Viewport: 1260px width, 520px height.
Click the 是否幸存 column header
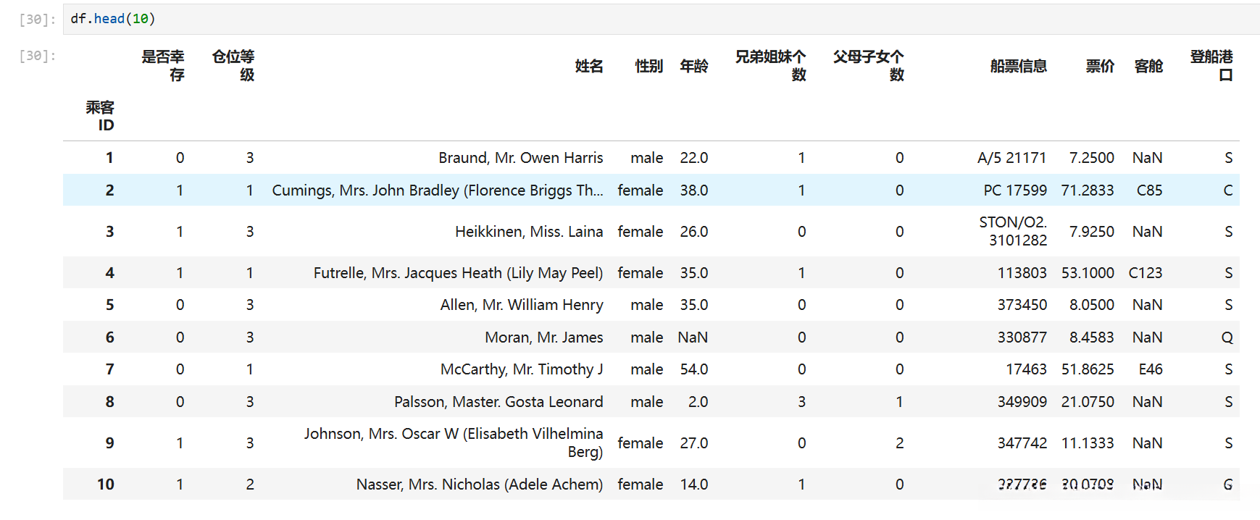click(x=163, y=65)
